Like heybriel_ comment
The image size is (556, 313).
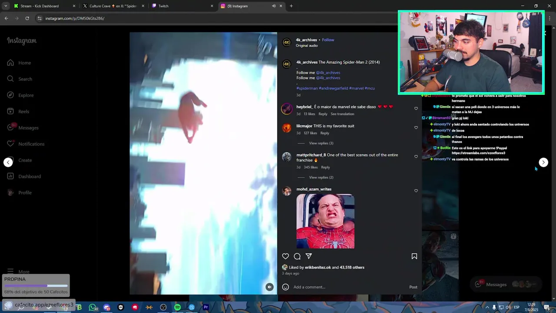click(x=416, y=109)
